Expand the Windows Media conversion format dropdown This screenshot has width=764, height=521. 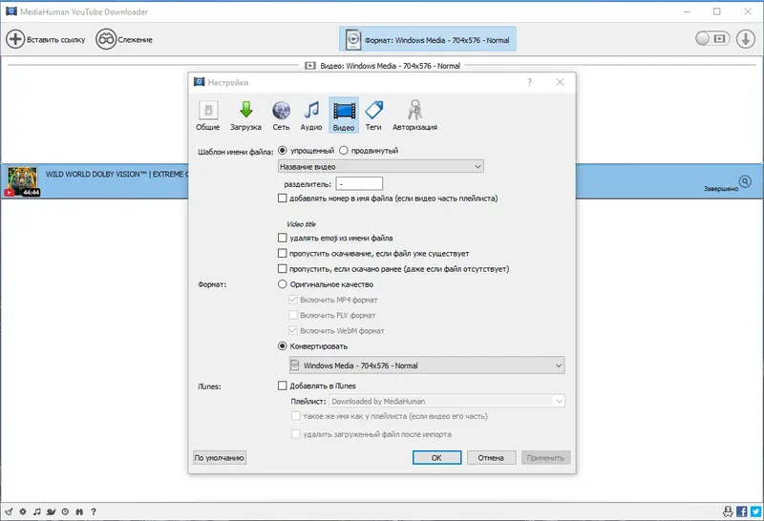point(427,365)
